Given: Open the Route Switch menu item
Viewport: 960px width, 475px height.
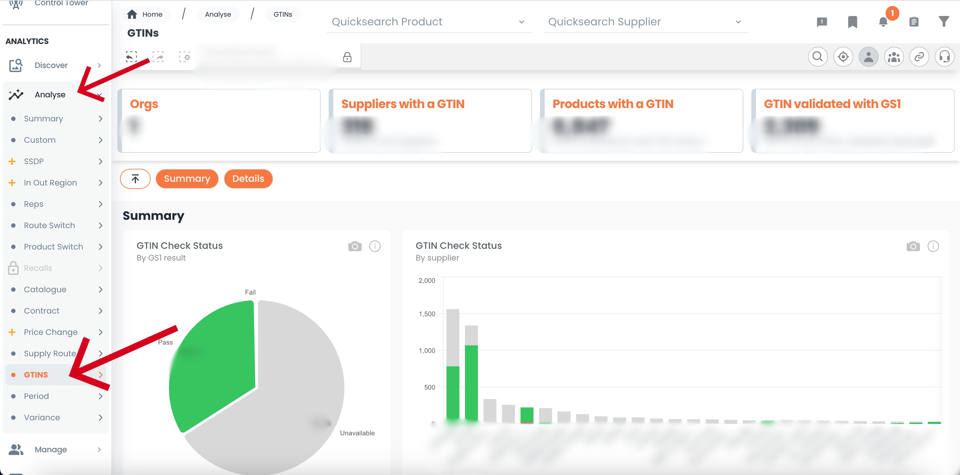Looking at the screenshot, I should (56, 225).
